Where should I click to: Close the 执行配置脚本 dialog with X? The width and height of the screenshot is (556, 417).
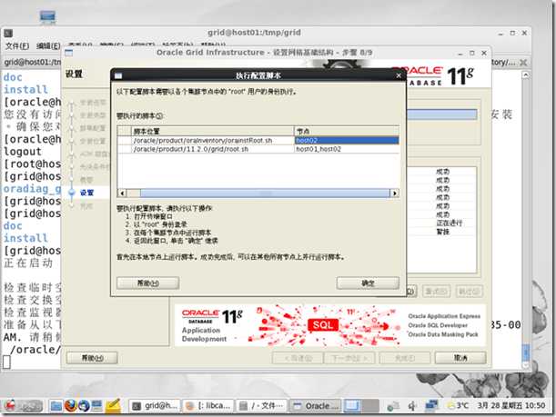pos(399,75)
